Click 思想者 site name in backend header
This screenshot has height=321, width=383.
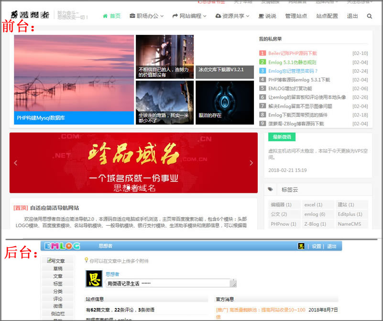106,246
